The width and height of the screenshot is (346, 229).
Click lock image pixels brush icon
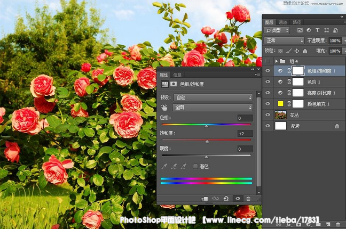click(288, 51)
